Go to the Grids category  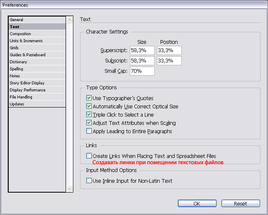coord(37,48)
